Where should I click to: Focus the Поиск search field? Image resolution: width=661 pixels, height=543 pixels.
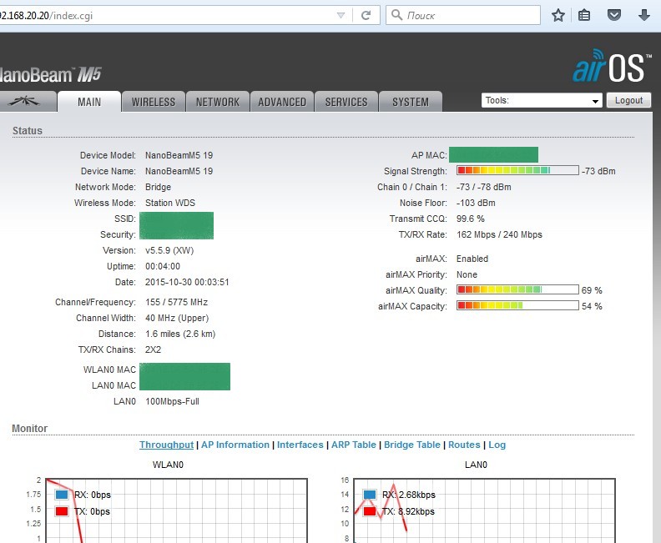pos(463,15)
